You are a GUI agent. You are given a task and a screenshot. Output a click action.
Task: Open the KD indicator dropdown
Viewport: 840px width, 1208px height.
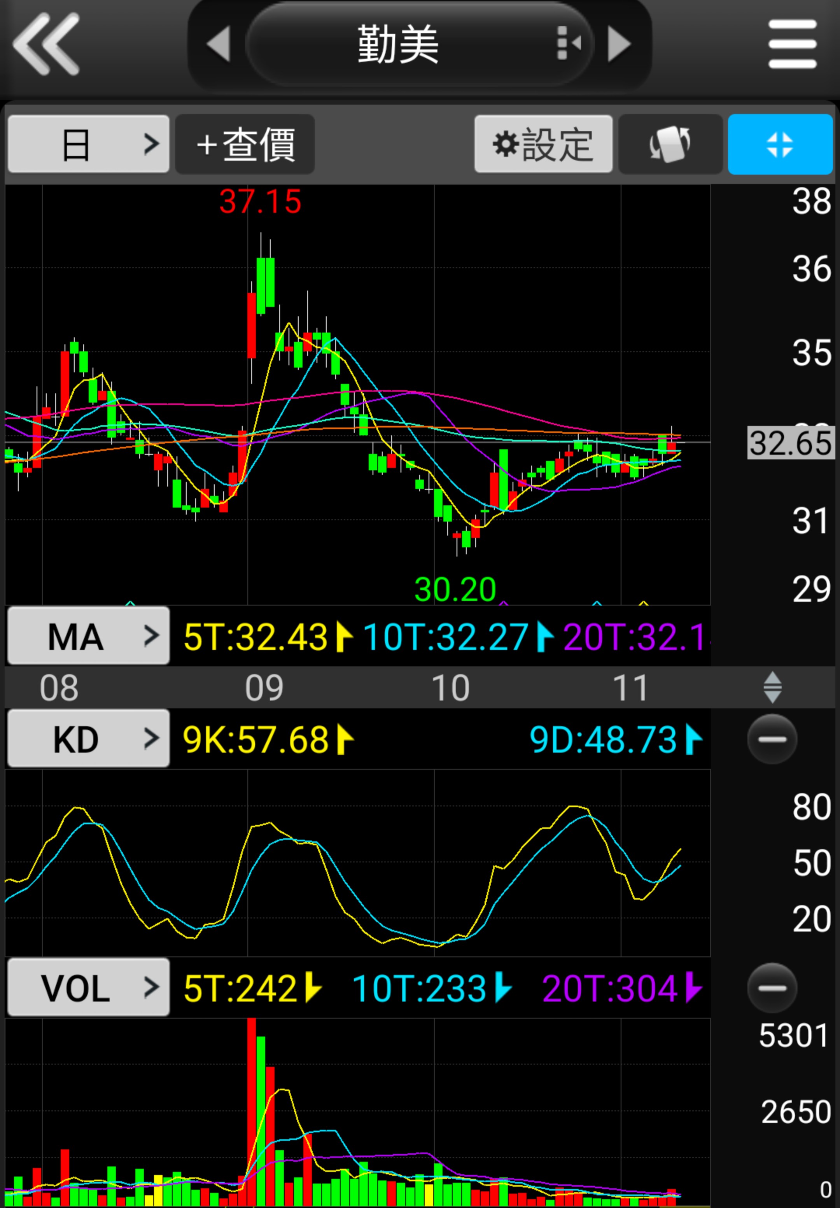coord(88,738)
